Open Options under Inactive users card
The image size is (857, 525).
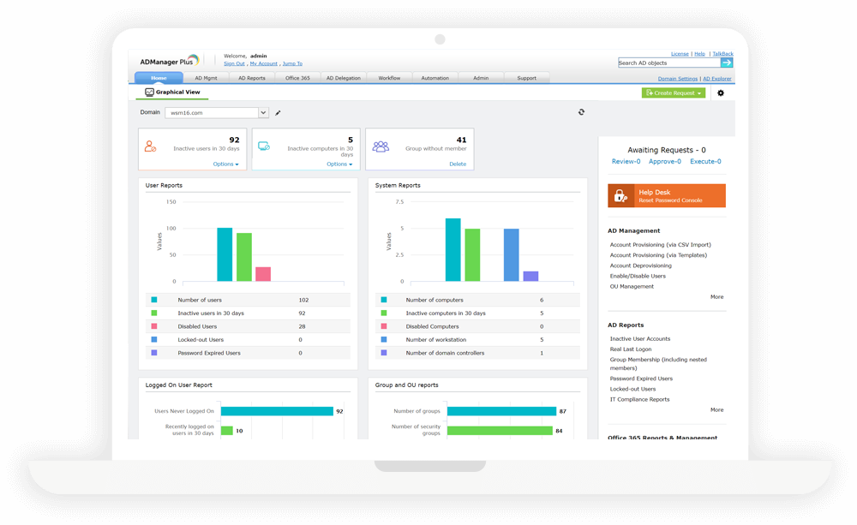click(225, 164)
